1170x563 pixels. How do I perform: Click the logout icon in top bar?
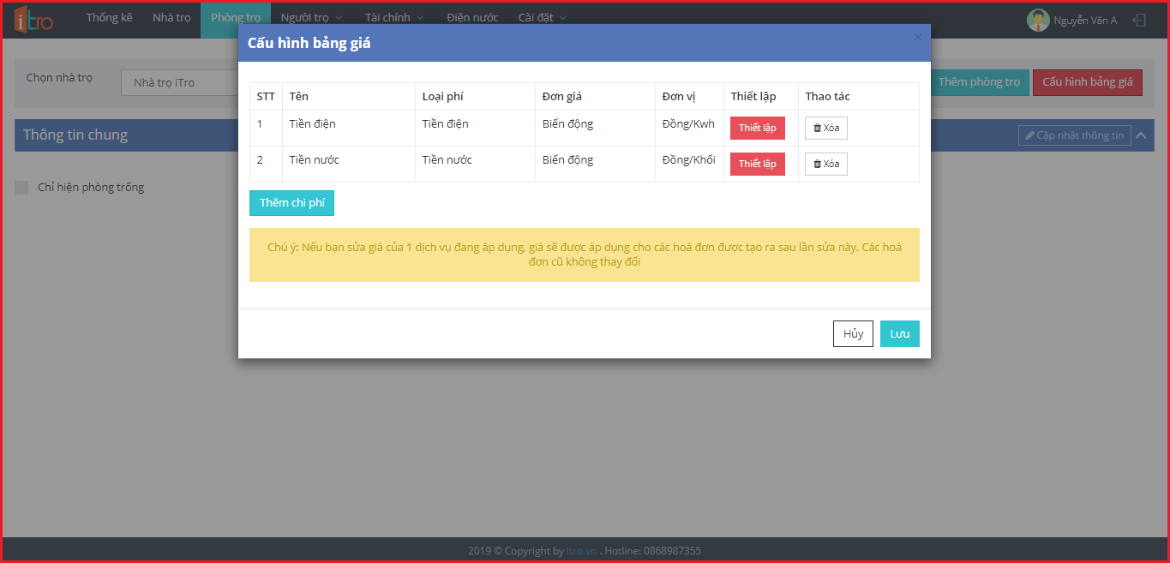point(1138,20)
